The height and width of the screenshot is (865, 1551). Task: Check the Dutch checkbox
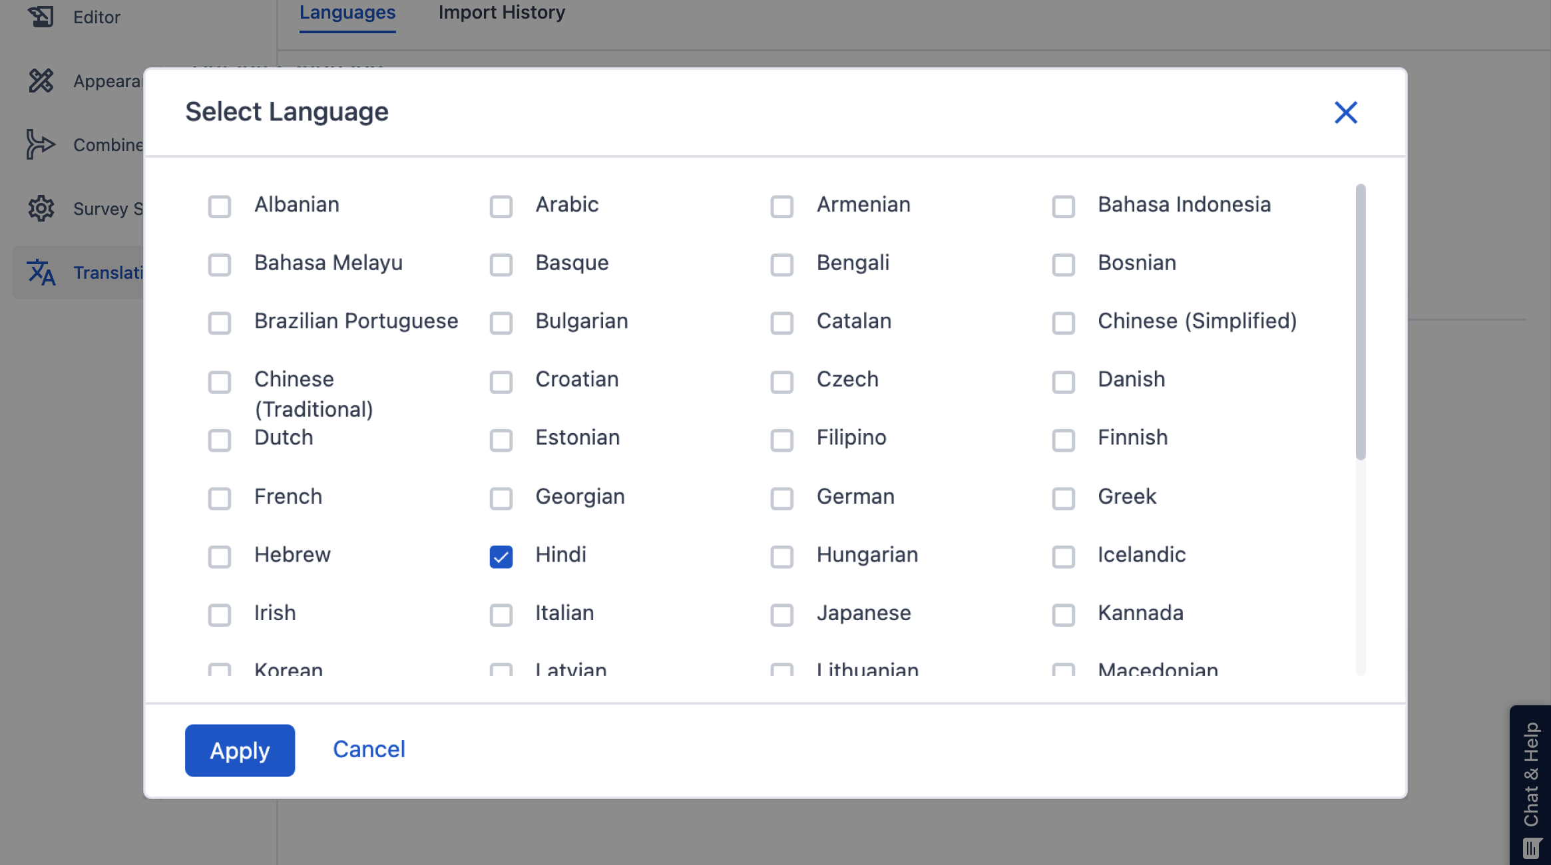(x=220, y=440)
